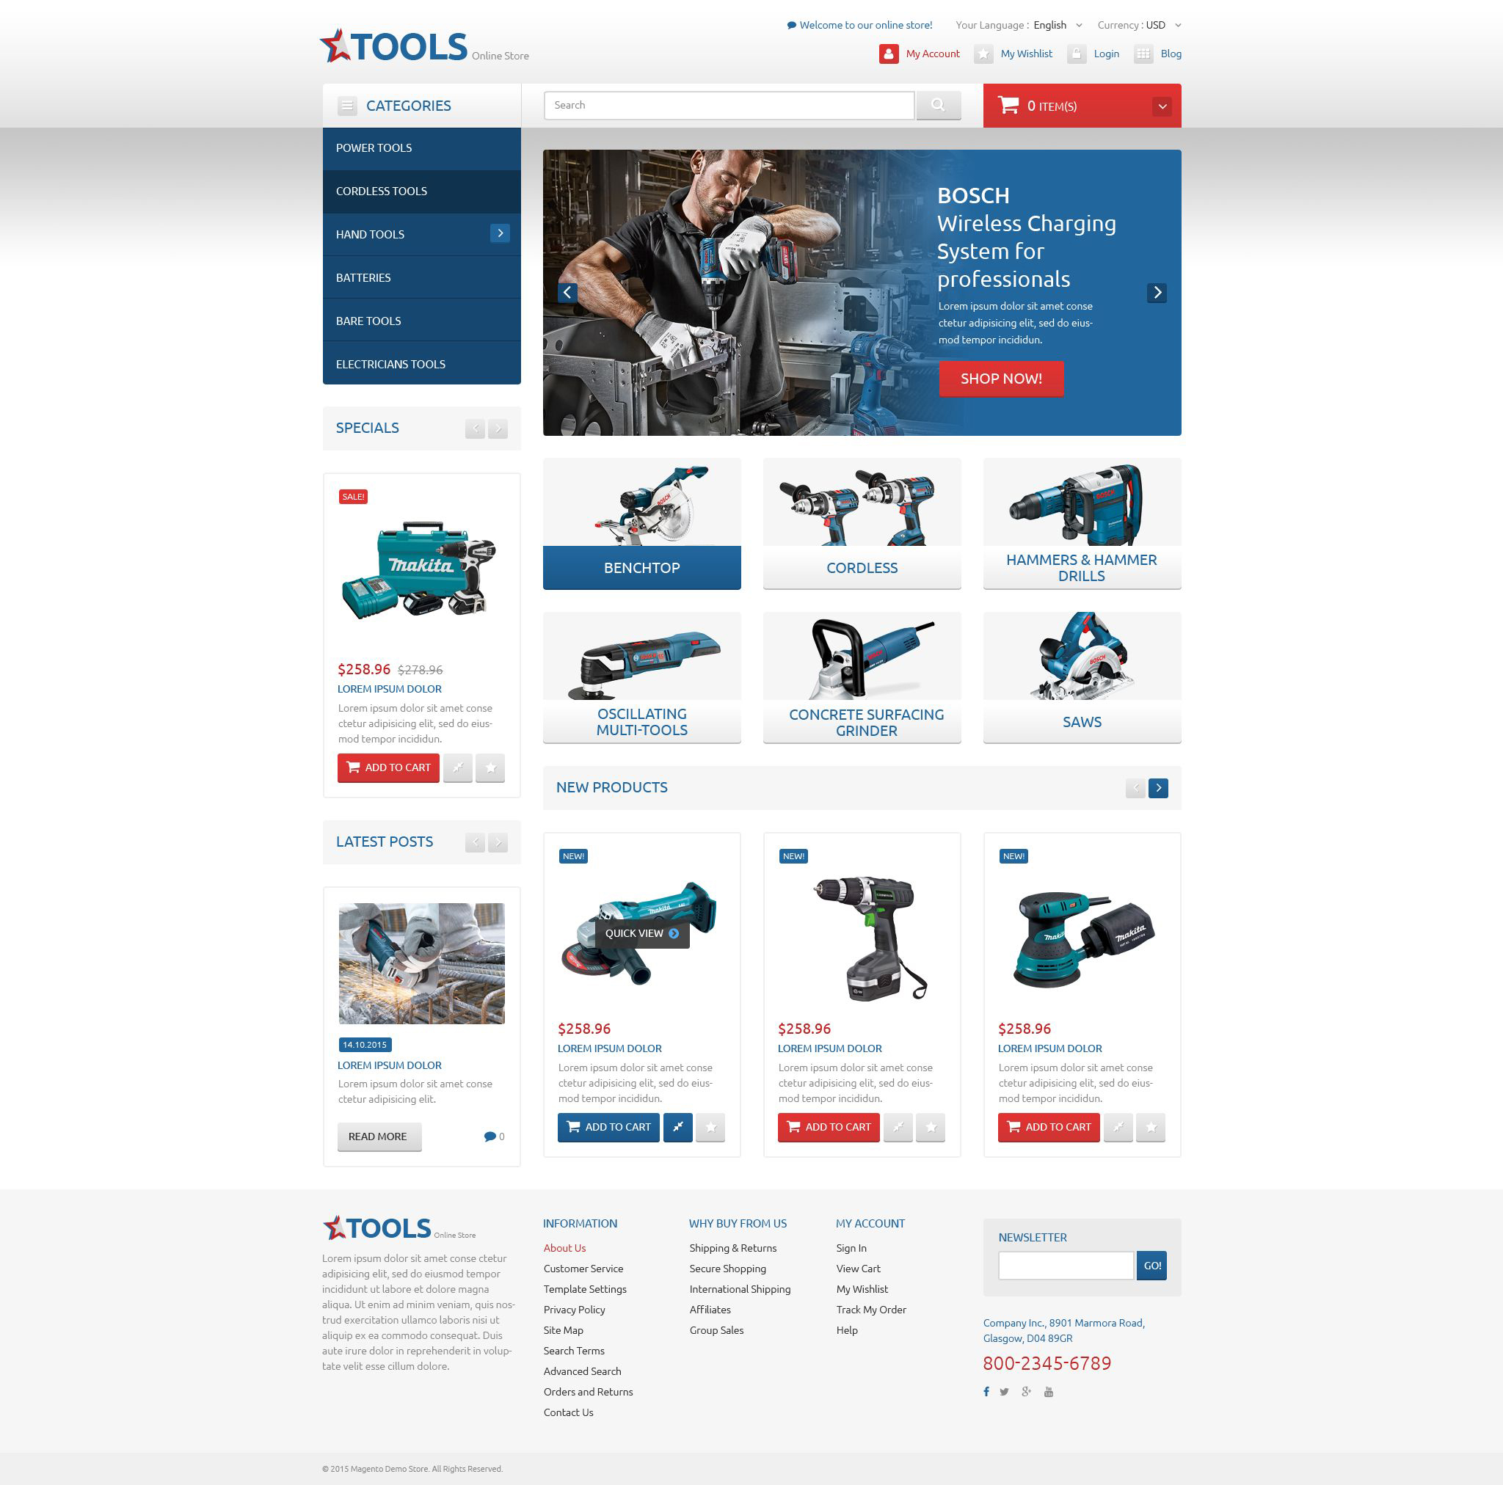
Task: Select USD from the currency dropdown
Action: [x=1162, y=24]
